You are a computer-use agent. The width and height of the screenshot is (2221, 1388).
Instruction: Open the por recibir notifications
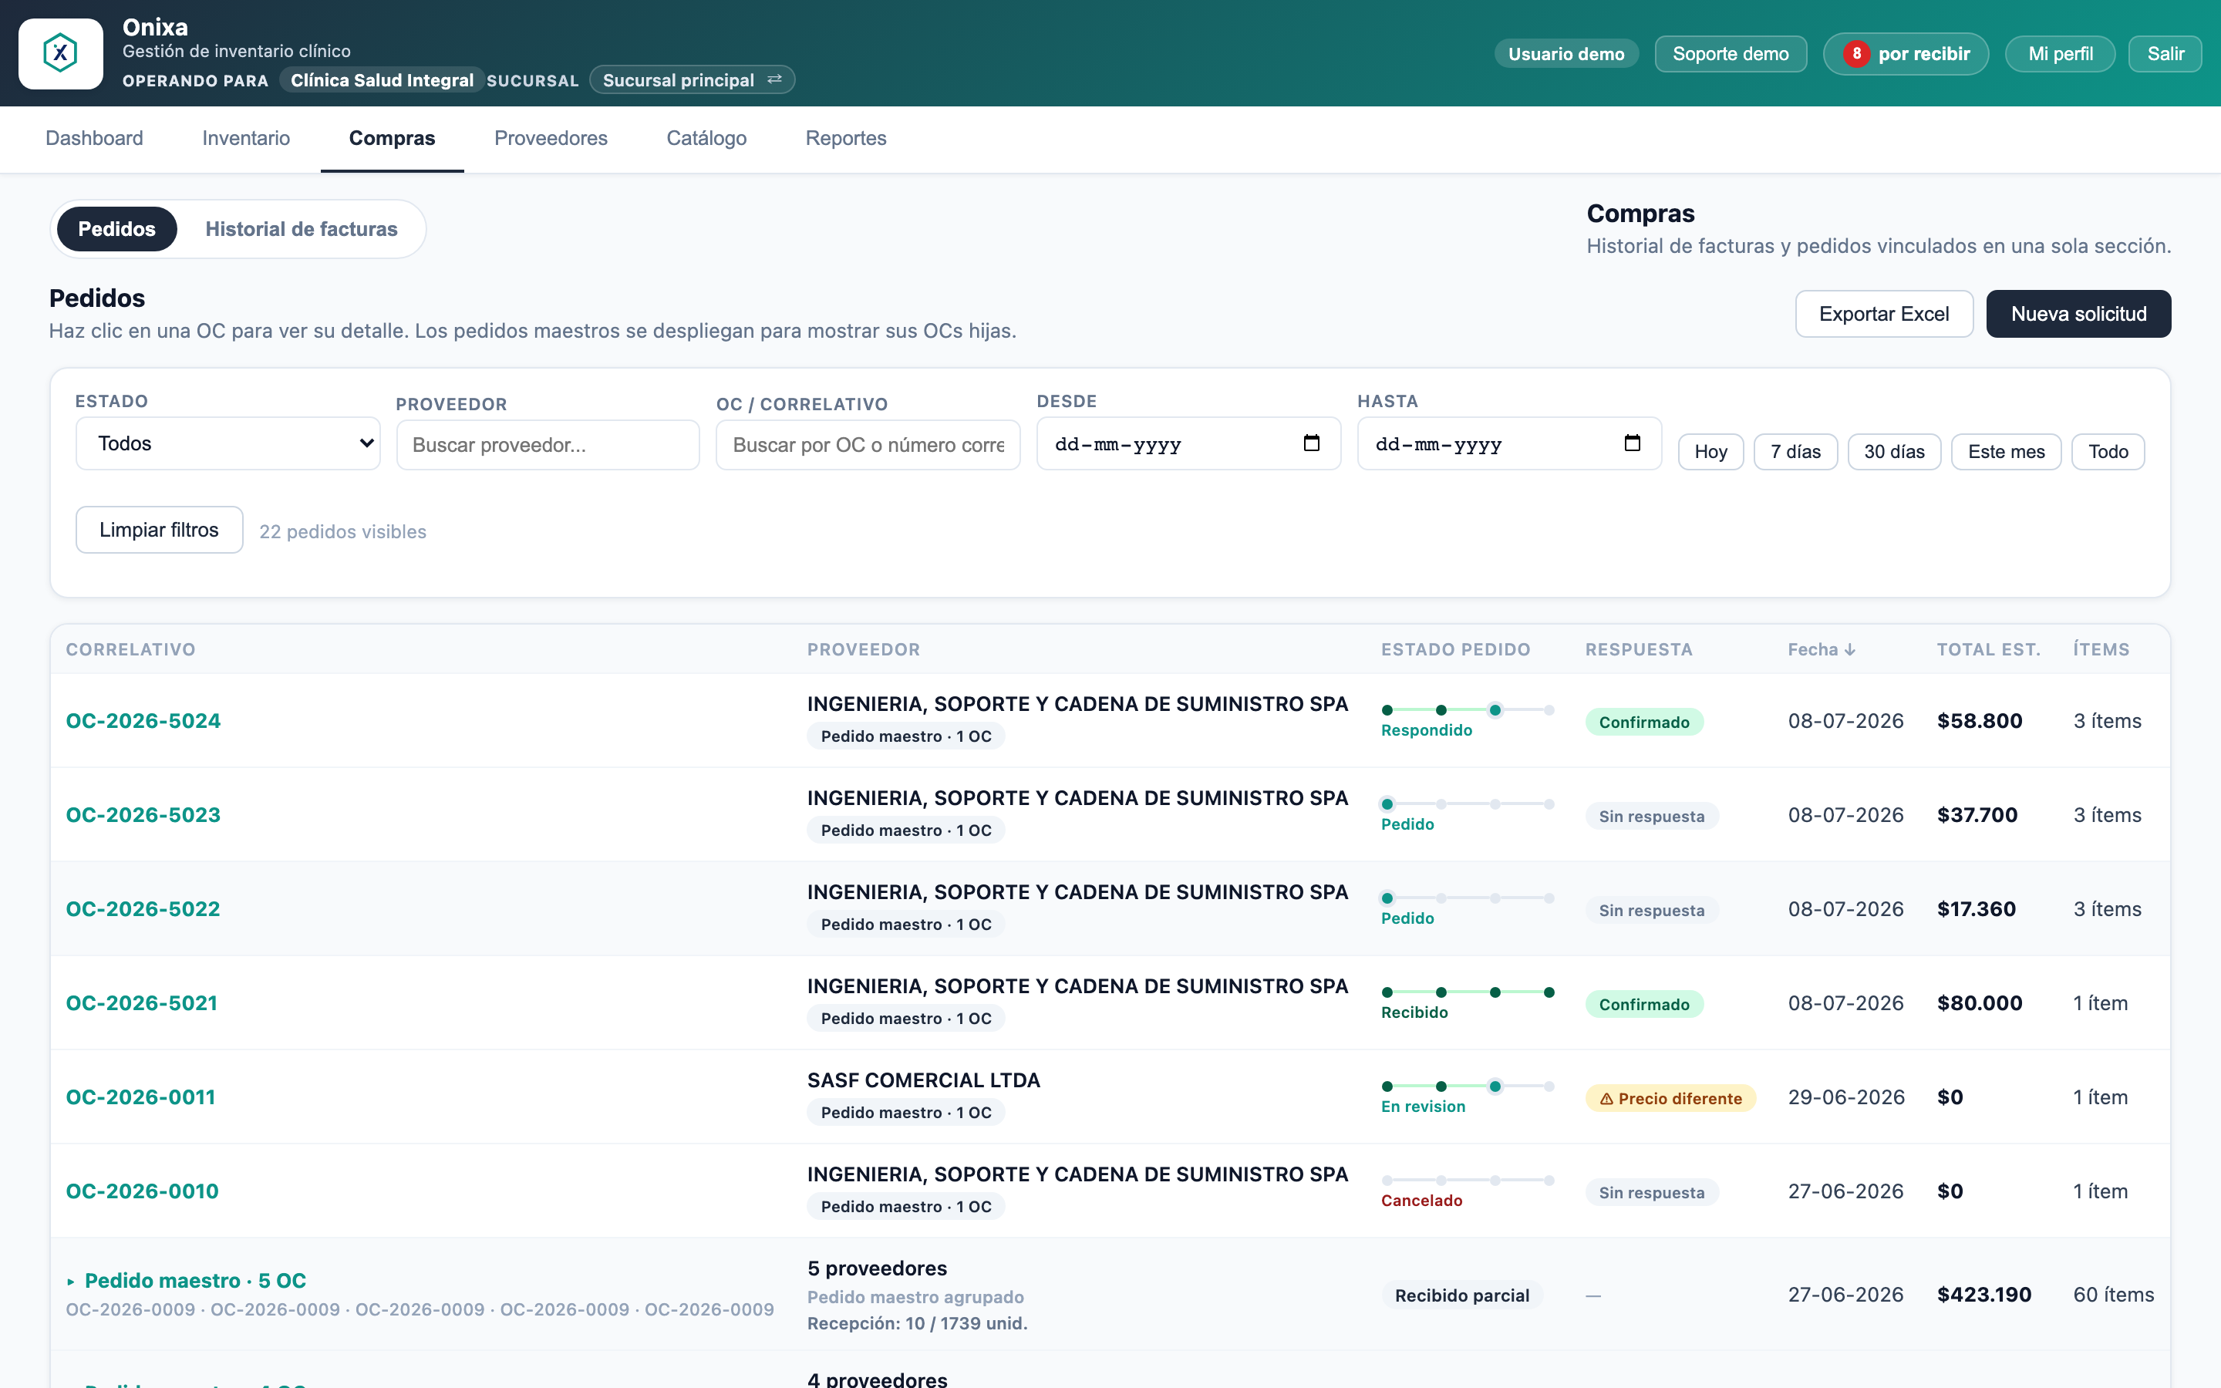click(x=1906, y=54)
